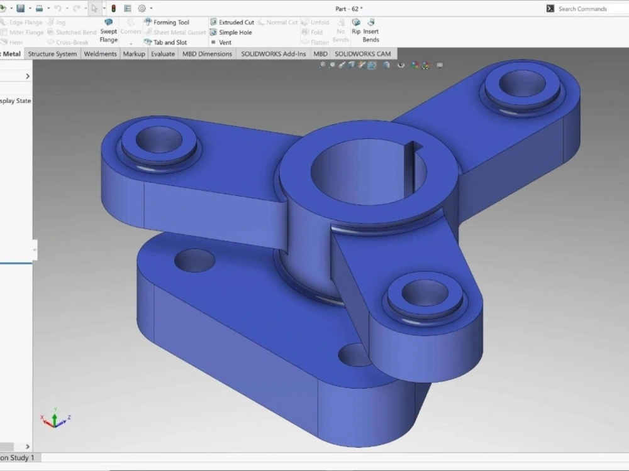Select the Forming Tool command
Image resolution: width=629 pixels, height=471 pixels.
click(x=167, y=22)
